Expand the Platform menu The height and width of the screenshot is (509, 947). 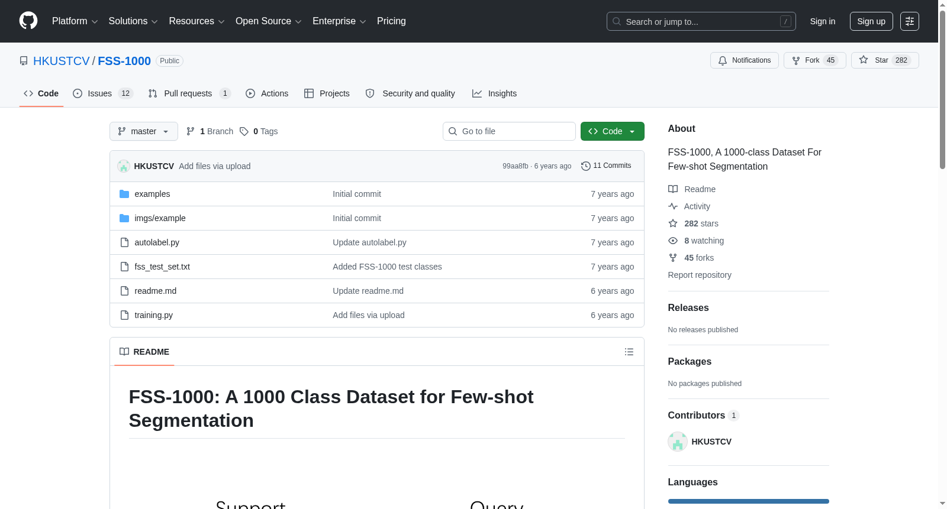click(75, 21)
